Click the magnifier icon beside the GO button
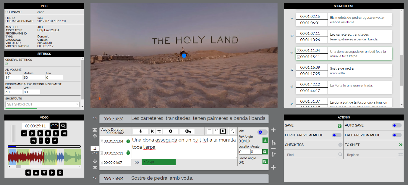Screen dimensions: 408x185 [63, 126]
